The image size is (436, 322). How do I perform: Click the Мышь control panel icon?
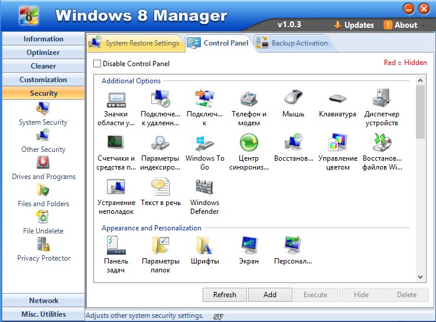(x=293, y=98)
